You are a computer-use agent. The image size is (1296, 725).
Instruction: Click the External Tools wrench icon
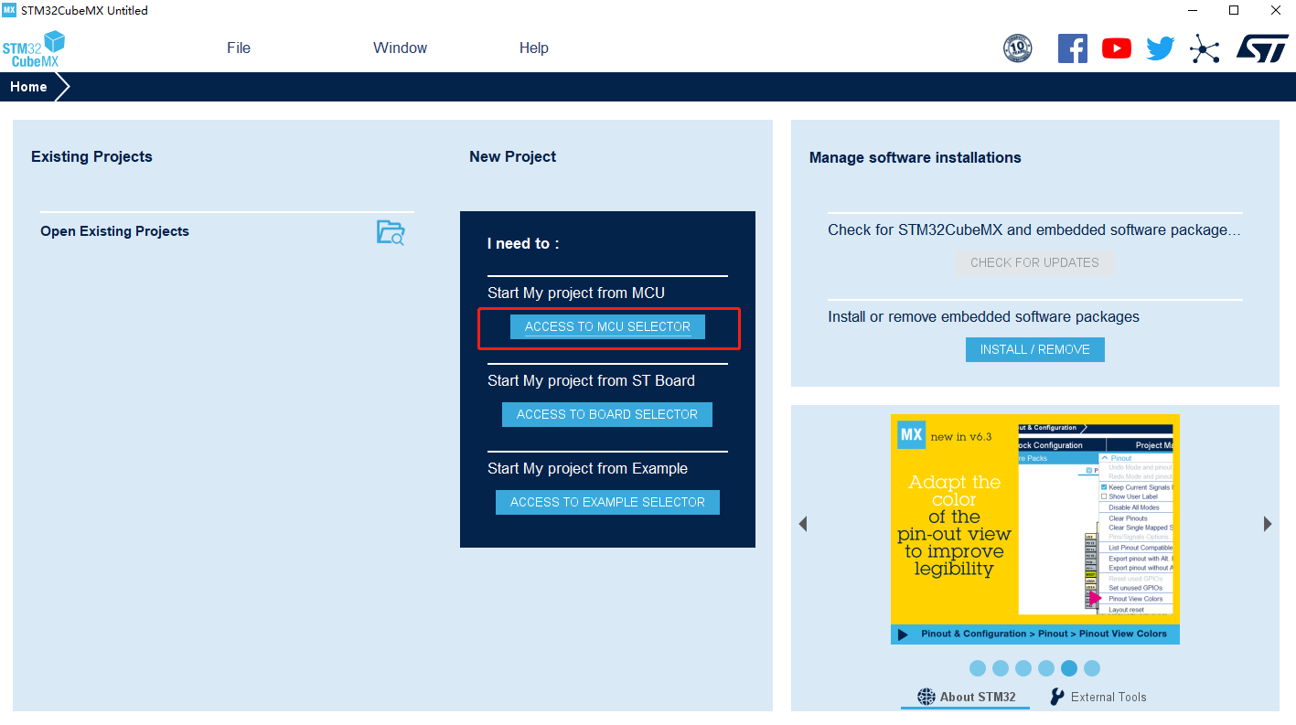[1057, 697]
